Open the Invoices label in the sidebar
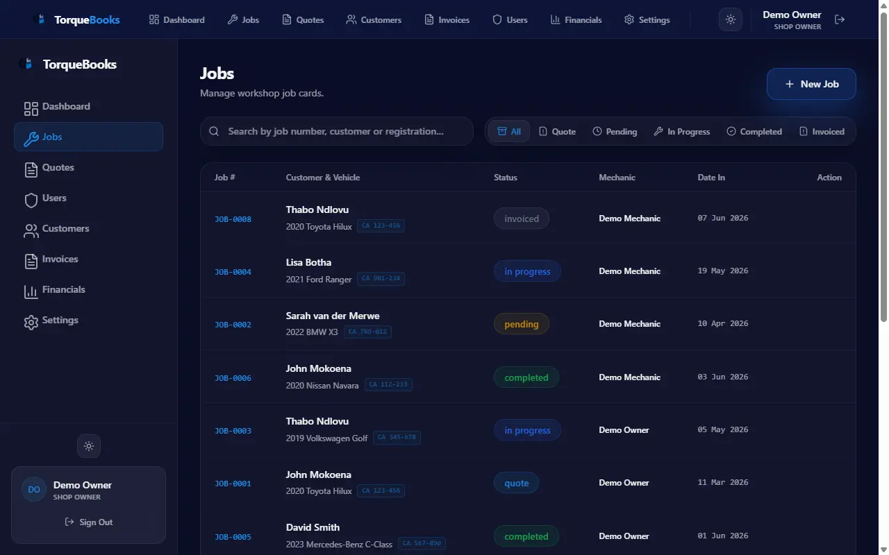The image size is (889, 555). 60,259
